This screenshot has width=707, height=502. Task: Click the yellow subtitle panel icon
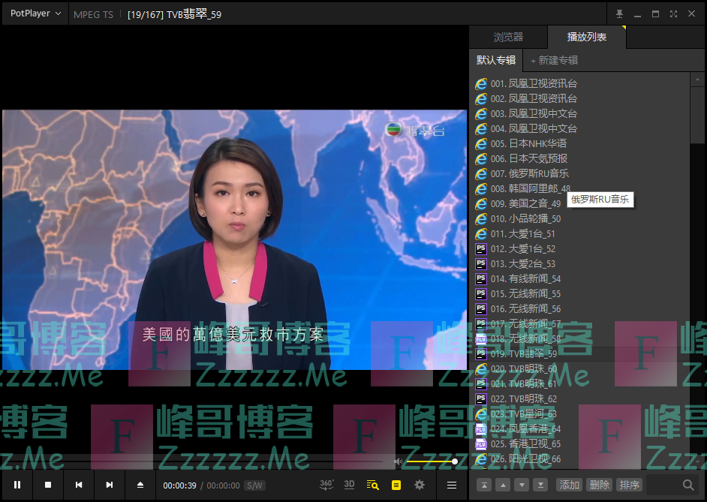pos(395,485)
